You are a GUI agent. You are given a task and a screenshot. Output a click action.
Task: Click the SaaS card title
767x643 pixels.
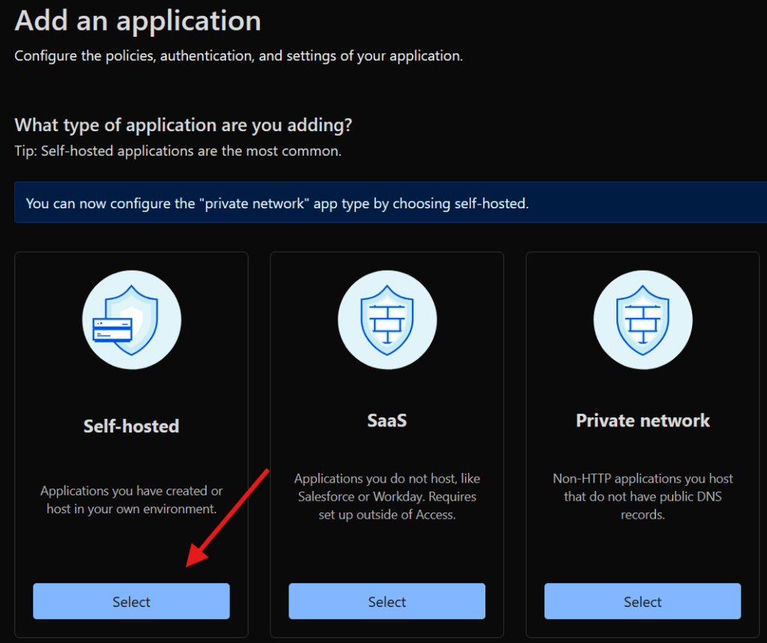(387, 421)
